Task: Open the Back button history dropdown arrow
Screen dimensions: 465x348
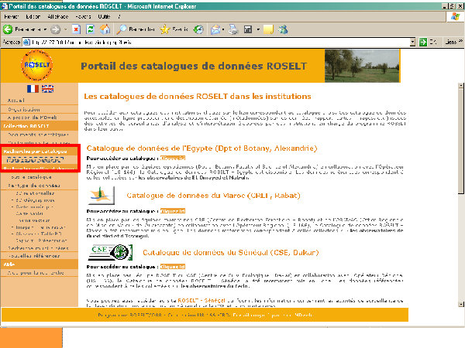Action: [45, 29]
